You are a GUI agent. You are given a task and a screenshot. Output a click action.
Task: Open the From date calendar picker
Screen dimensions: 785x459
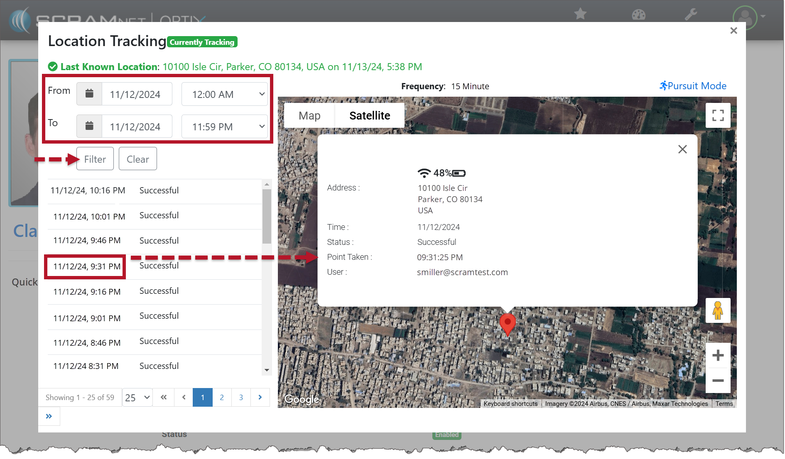pos(89,94)
